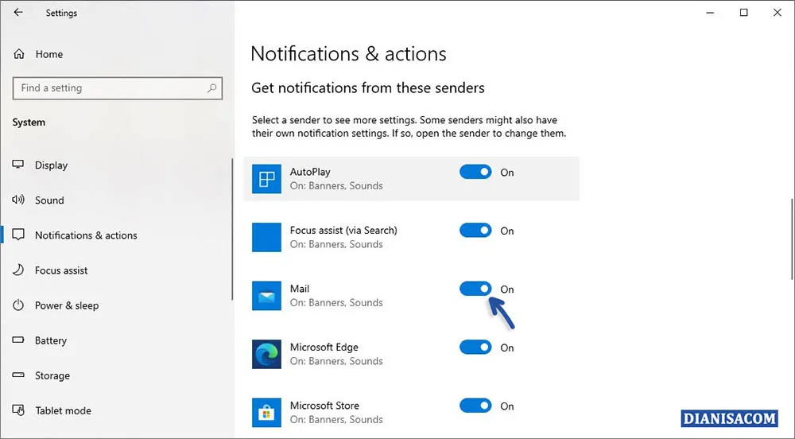Click the Display monitor icon
The image size is (795, 439).
click(18, 165)
